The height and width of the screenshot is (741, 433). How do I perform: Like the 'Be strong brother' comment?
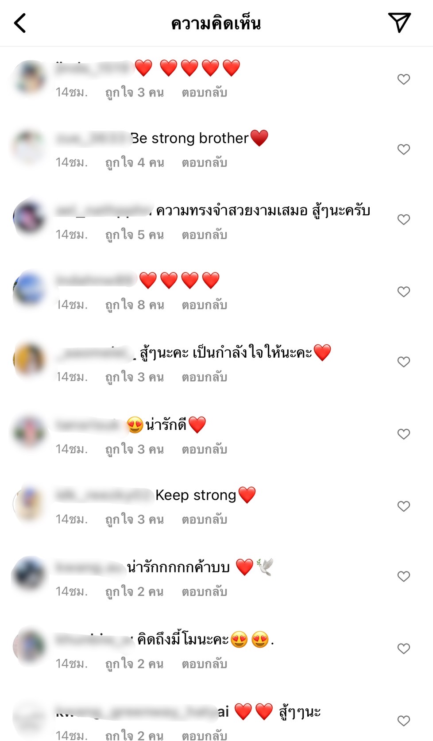[403, 149]
